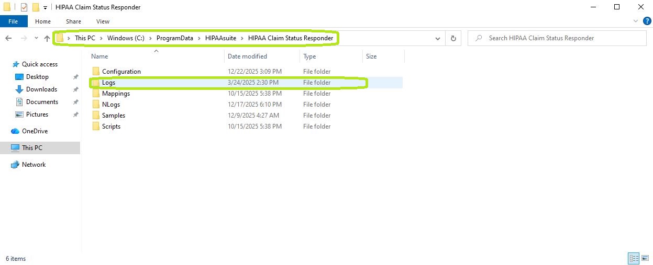
Task: Open Pictures in the navigation pane
Action: [x=37, y=114]
